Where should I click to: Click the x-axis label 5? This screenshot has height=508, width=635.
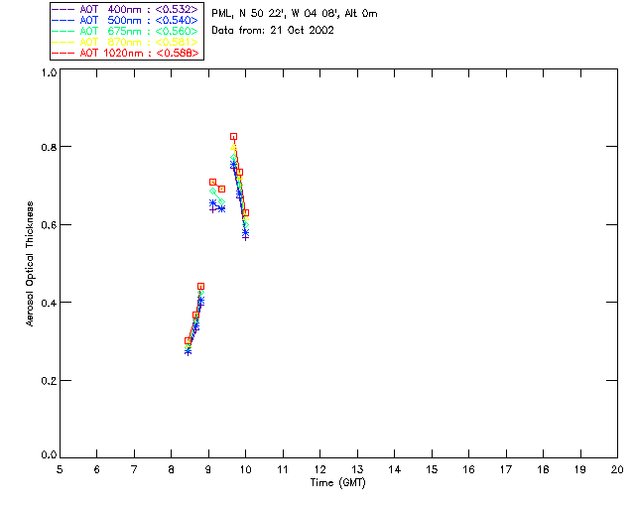pyautogui.click(x=60, y=469)
